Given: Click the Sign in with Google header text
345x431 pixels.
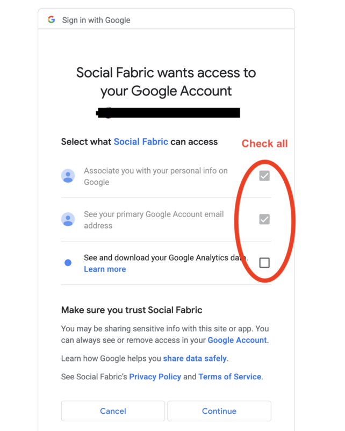Looking at the screenshot, I should (x=96, y=20).
